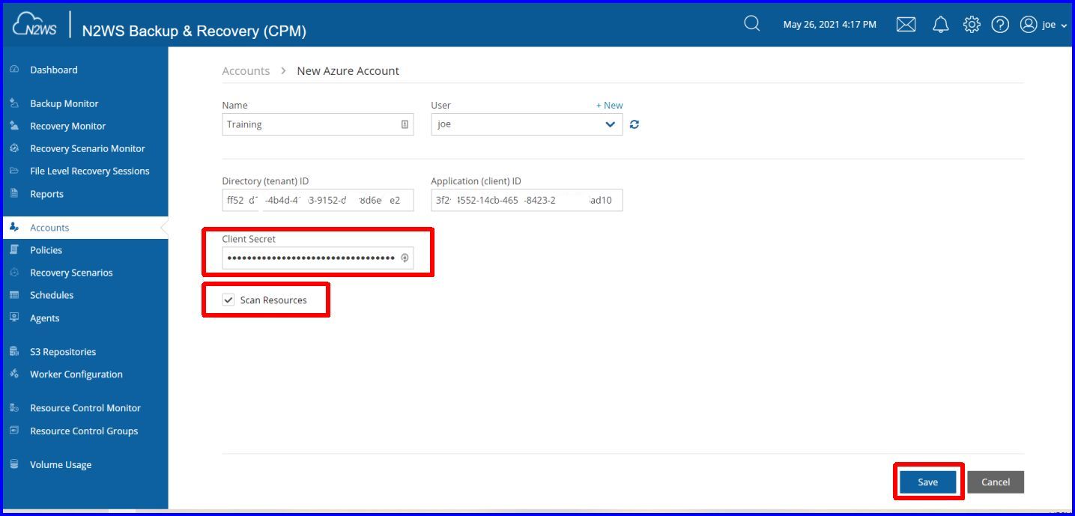The image size is (1075, 516).
Task: Click the Recovery Scenario Monitor sidebar icon
Action: (14, 148)
